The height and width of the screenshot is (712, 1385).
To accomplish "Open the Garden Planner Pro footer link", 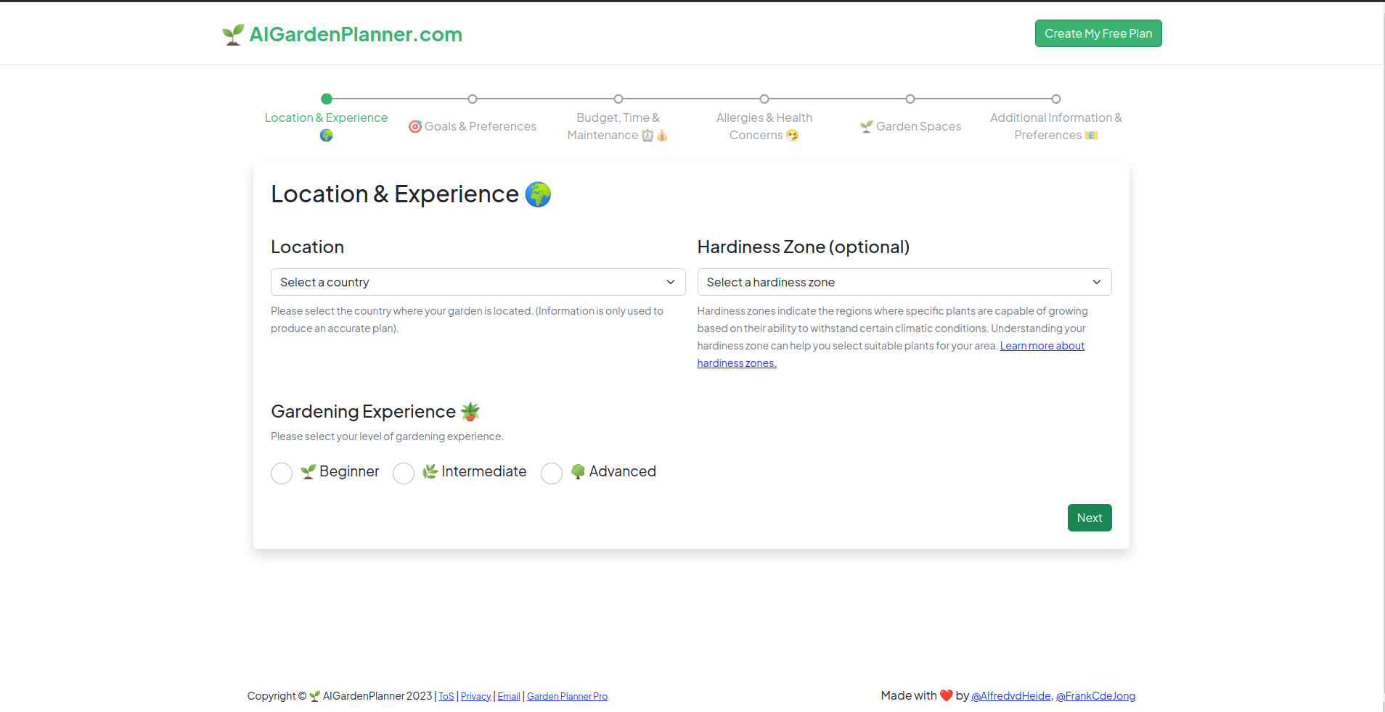I will point(567,696).
